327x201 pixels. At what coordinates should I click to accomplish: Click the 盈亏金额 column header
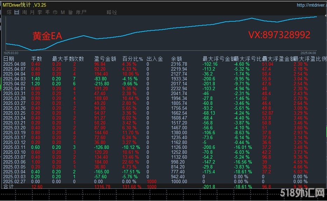coord(105,59)
